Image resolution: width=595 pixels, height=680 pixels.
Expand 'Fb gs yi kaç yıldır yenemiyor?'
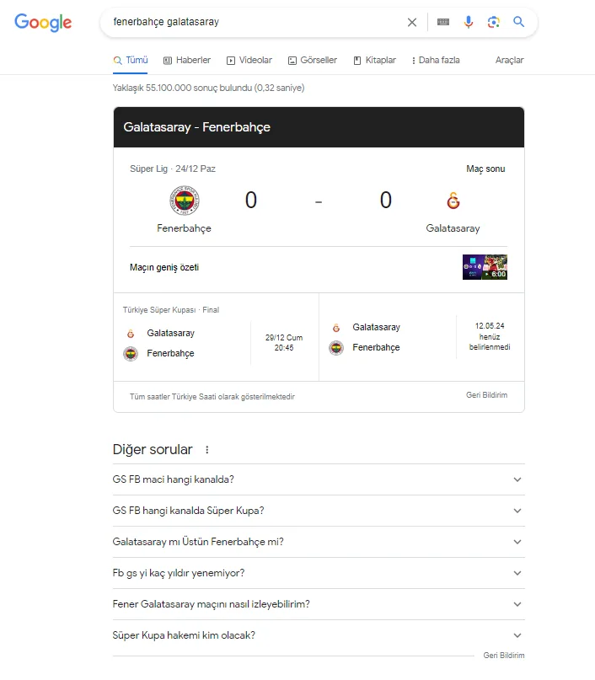pyautogui.click(x=319, y=573)
